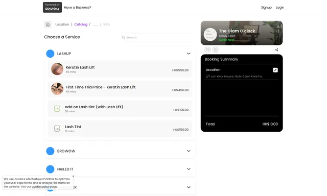Click the search magnifier icon
The width and height of the screenshot is (327, 196).
click(124, 37)
